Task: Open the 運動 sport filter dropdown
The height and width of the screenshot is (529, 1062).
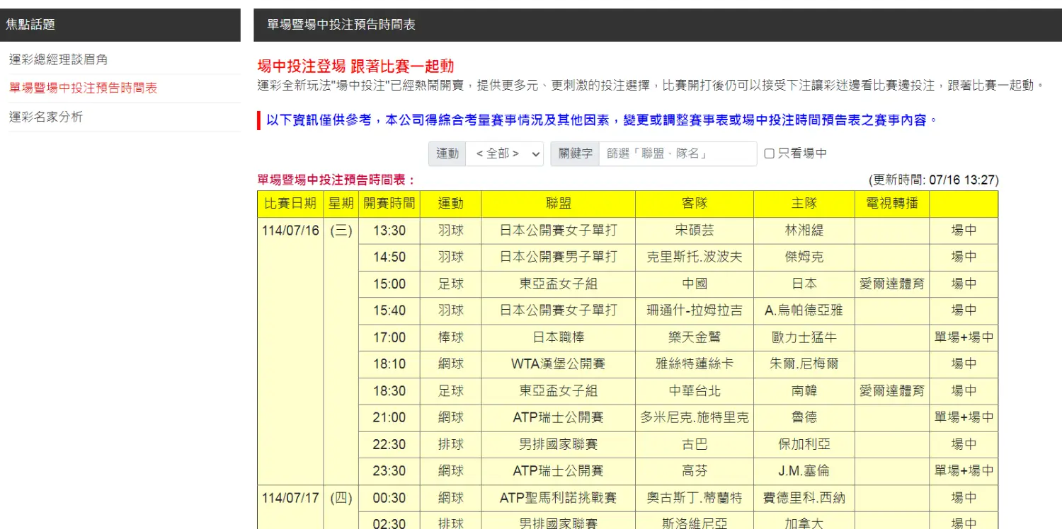Action: click(504, 153)
